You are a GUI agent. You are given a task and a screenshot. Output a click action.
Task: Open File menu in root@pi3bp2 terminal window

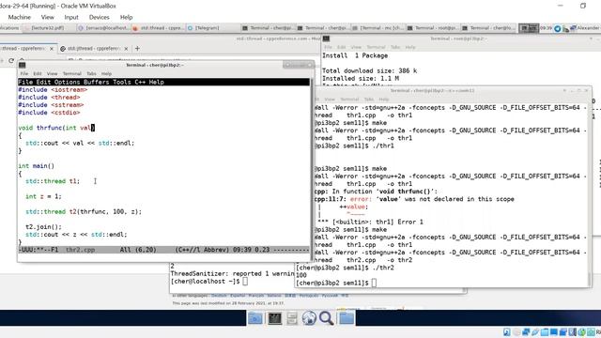(328, 47)
